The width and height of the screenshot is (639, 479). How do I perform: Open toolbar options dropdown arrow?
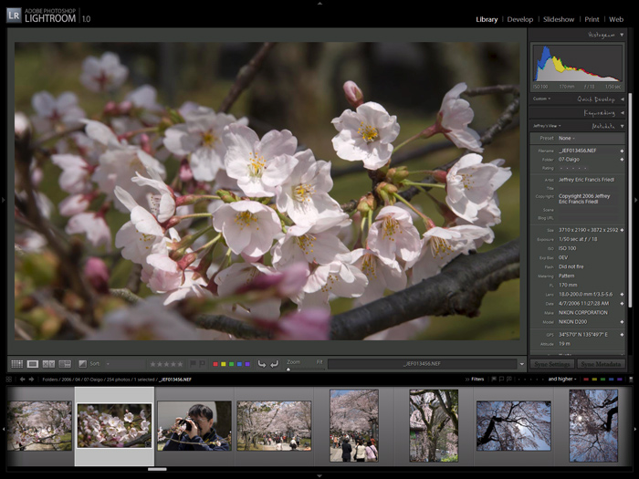point(521,364)
